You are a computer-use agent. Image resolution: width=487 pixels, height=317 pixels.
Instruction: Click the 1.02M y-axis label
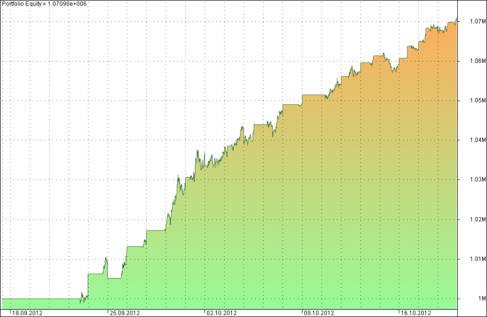point(478,219)
